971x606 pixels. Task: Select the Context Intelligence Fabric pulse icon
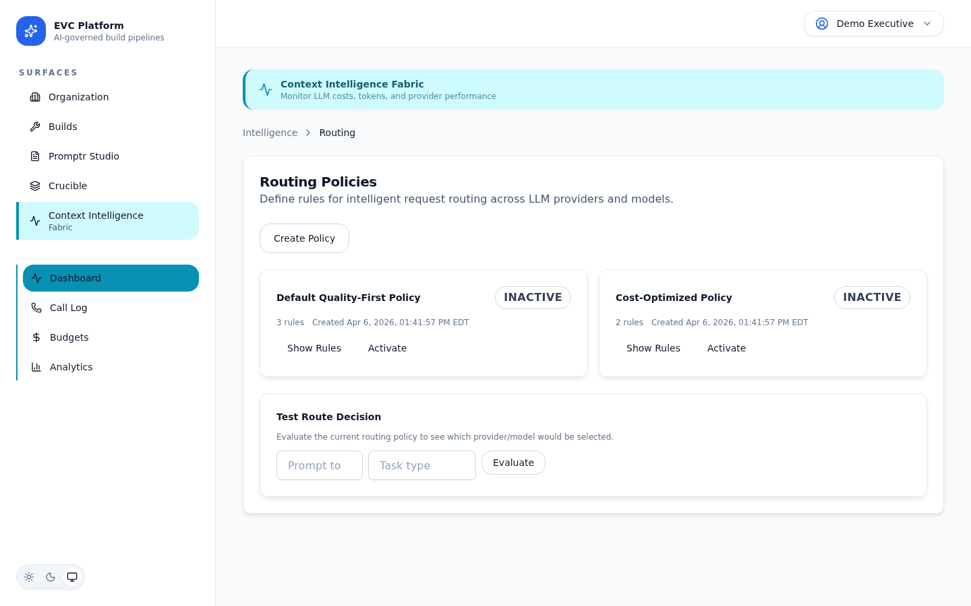(35, 220)
